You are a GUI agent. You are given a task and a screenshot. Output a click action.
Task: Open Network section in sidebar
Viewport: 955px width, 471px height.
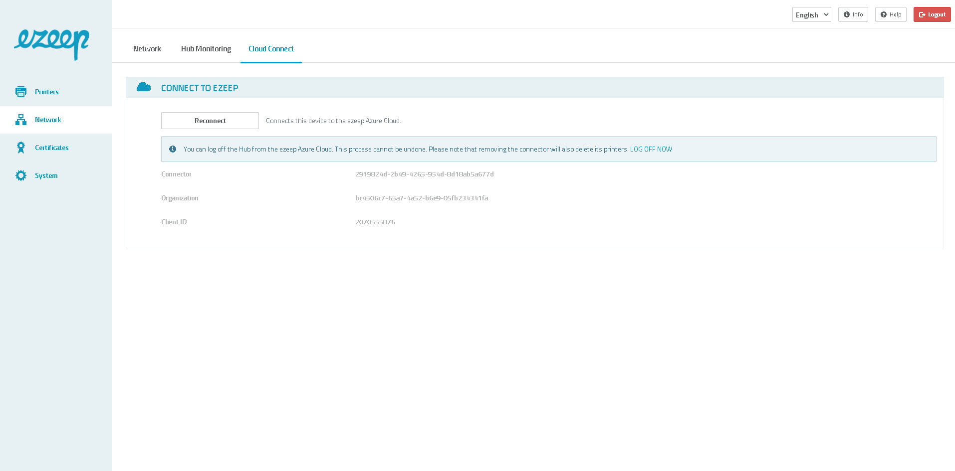56,120
